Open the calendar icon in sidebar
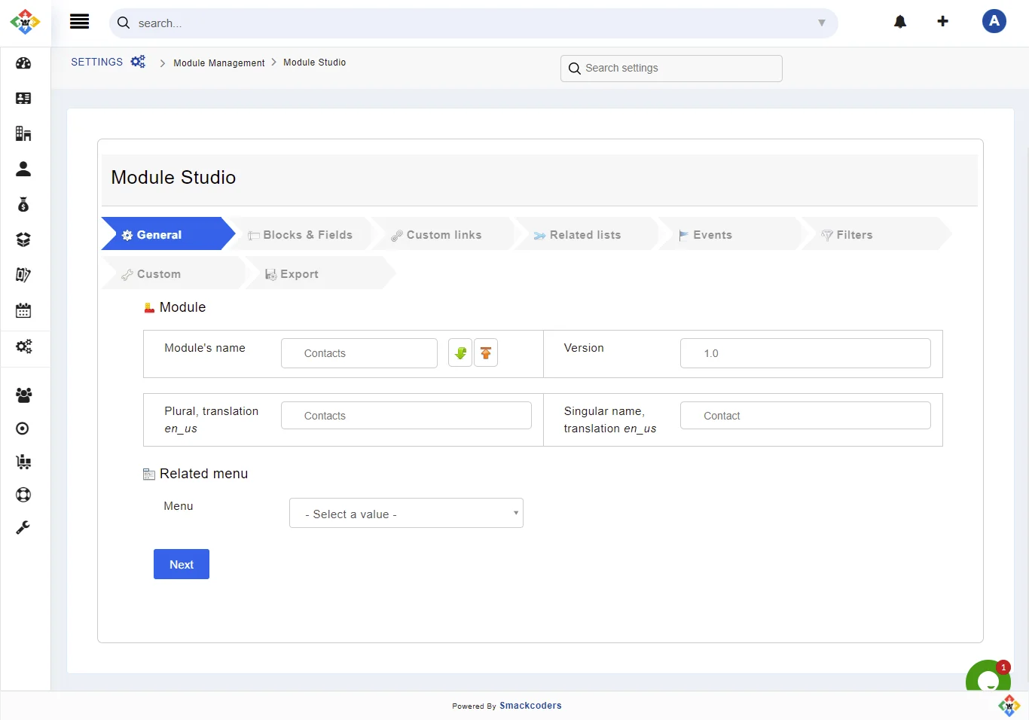This screenshot has width=1029, height=720. [23, 310]
